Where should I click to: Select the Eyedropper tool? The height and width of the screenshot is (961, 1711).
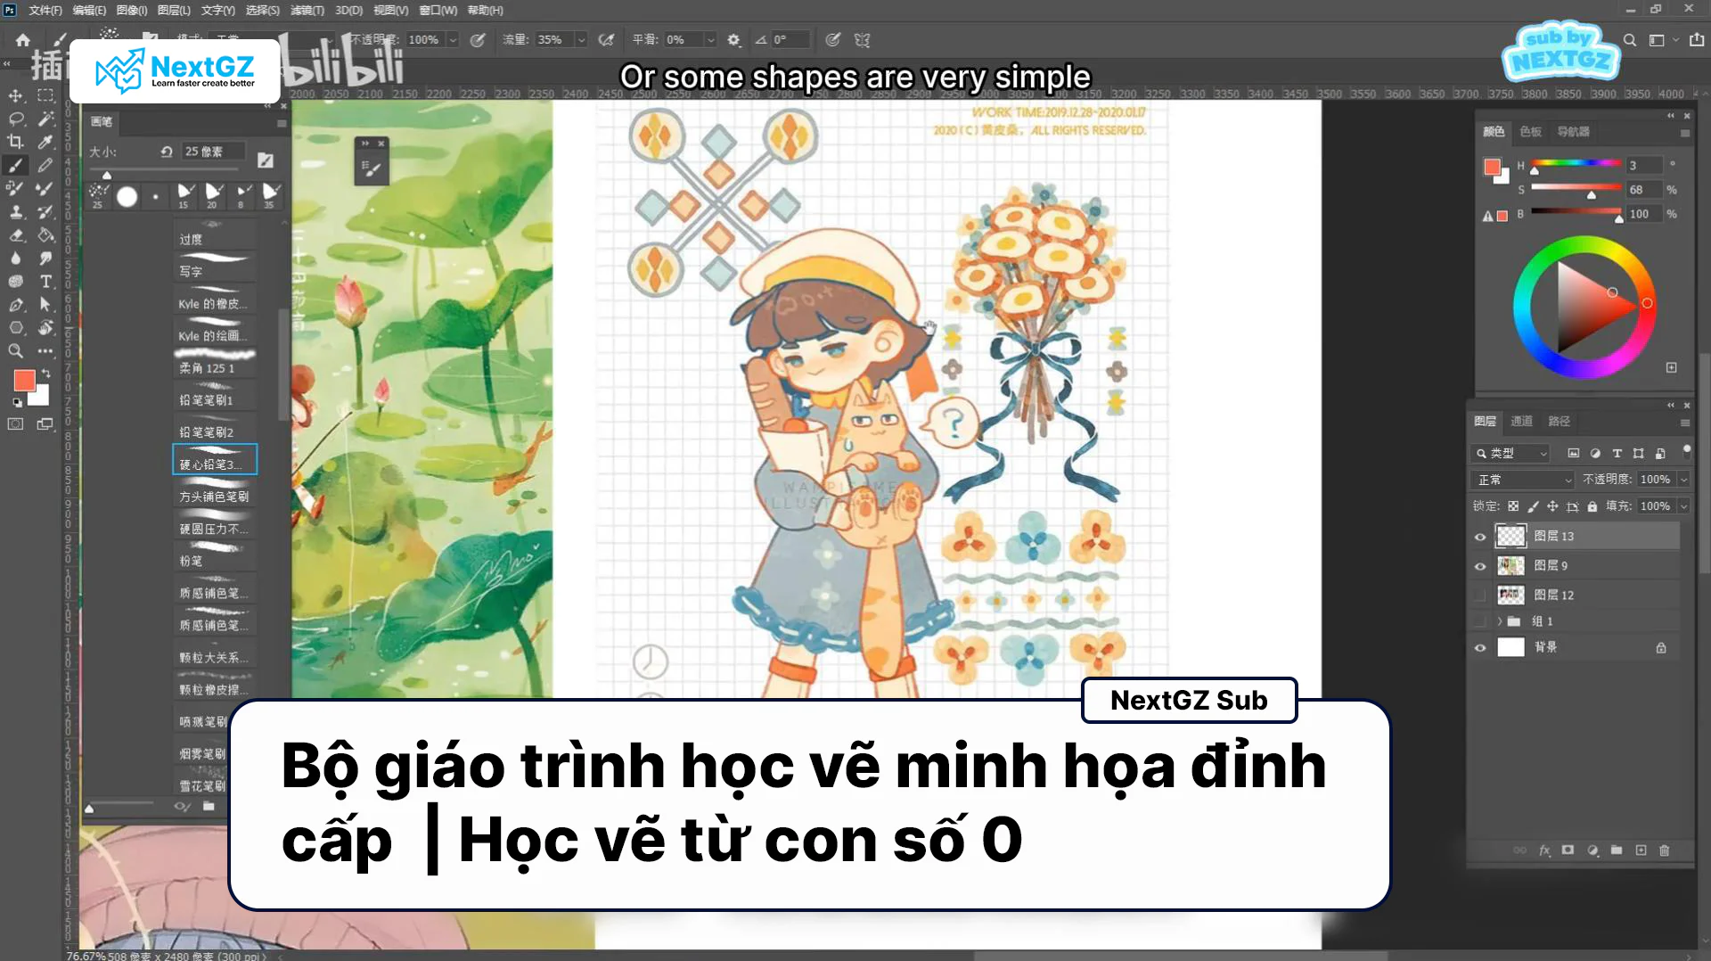click(x=45, y=142)
